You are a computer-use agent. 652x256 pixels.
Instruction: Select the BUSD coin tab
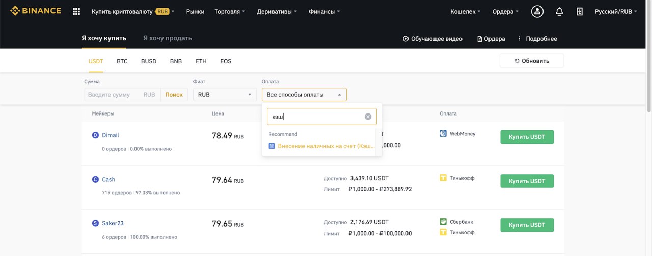click(x=149, y=61)
